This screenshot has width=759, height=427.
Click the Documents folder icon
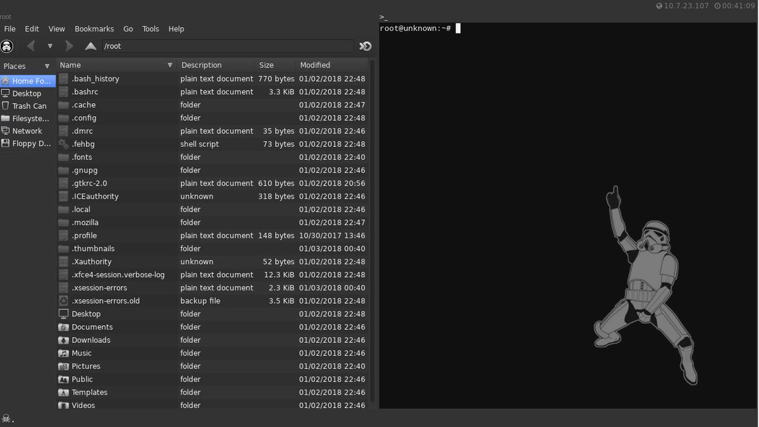[63, 327]
